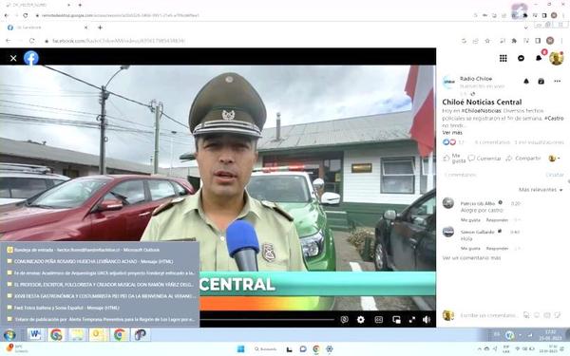The image size is (570, 356).
Task: Open the Facebook menu grid icon
Action: point(503,58)
